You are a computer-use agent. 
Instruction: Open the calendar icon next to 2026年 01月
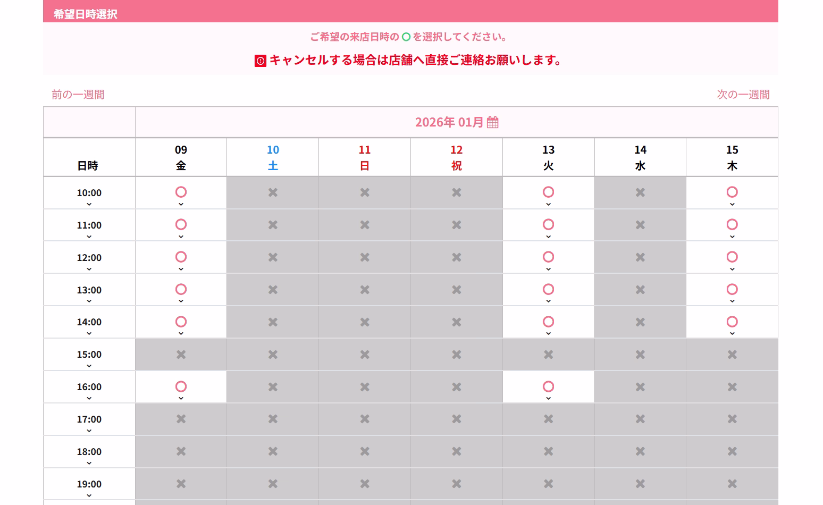point(493,122)
